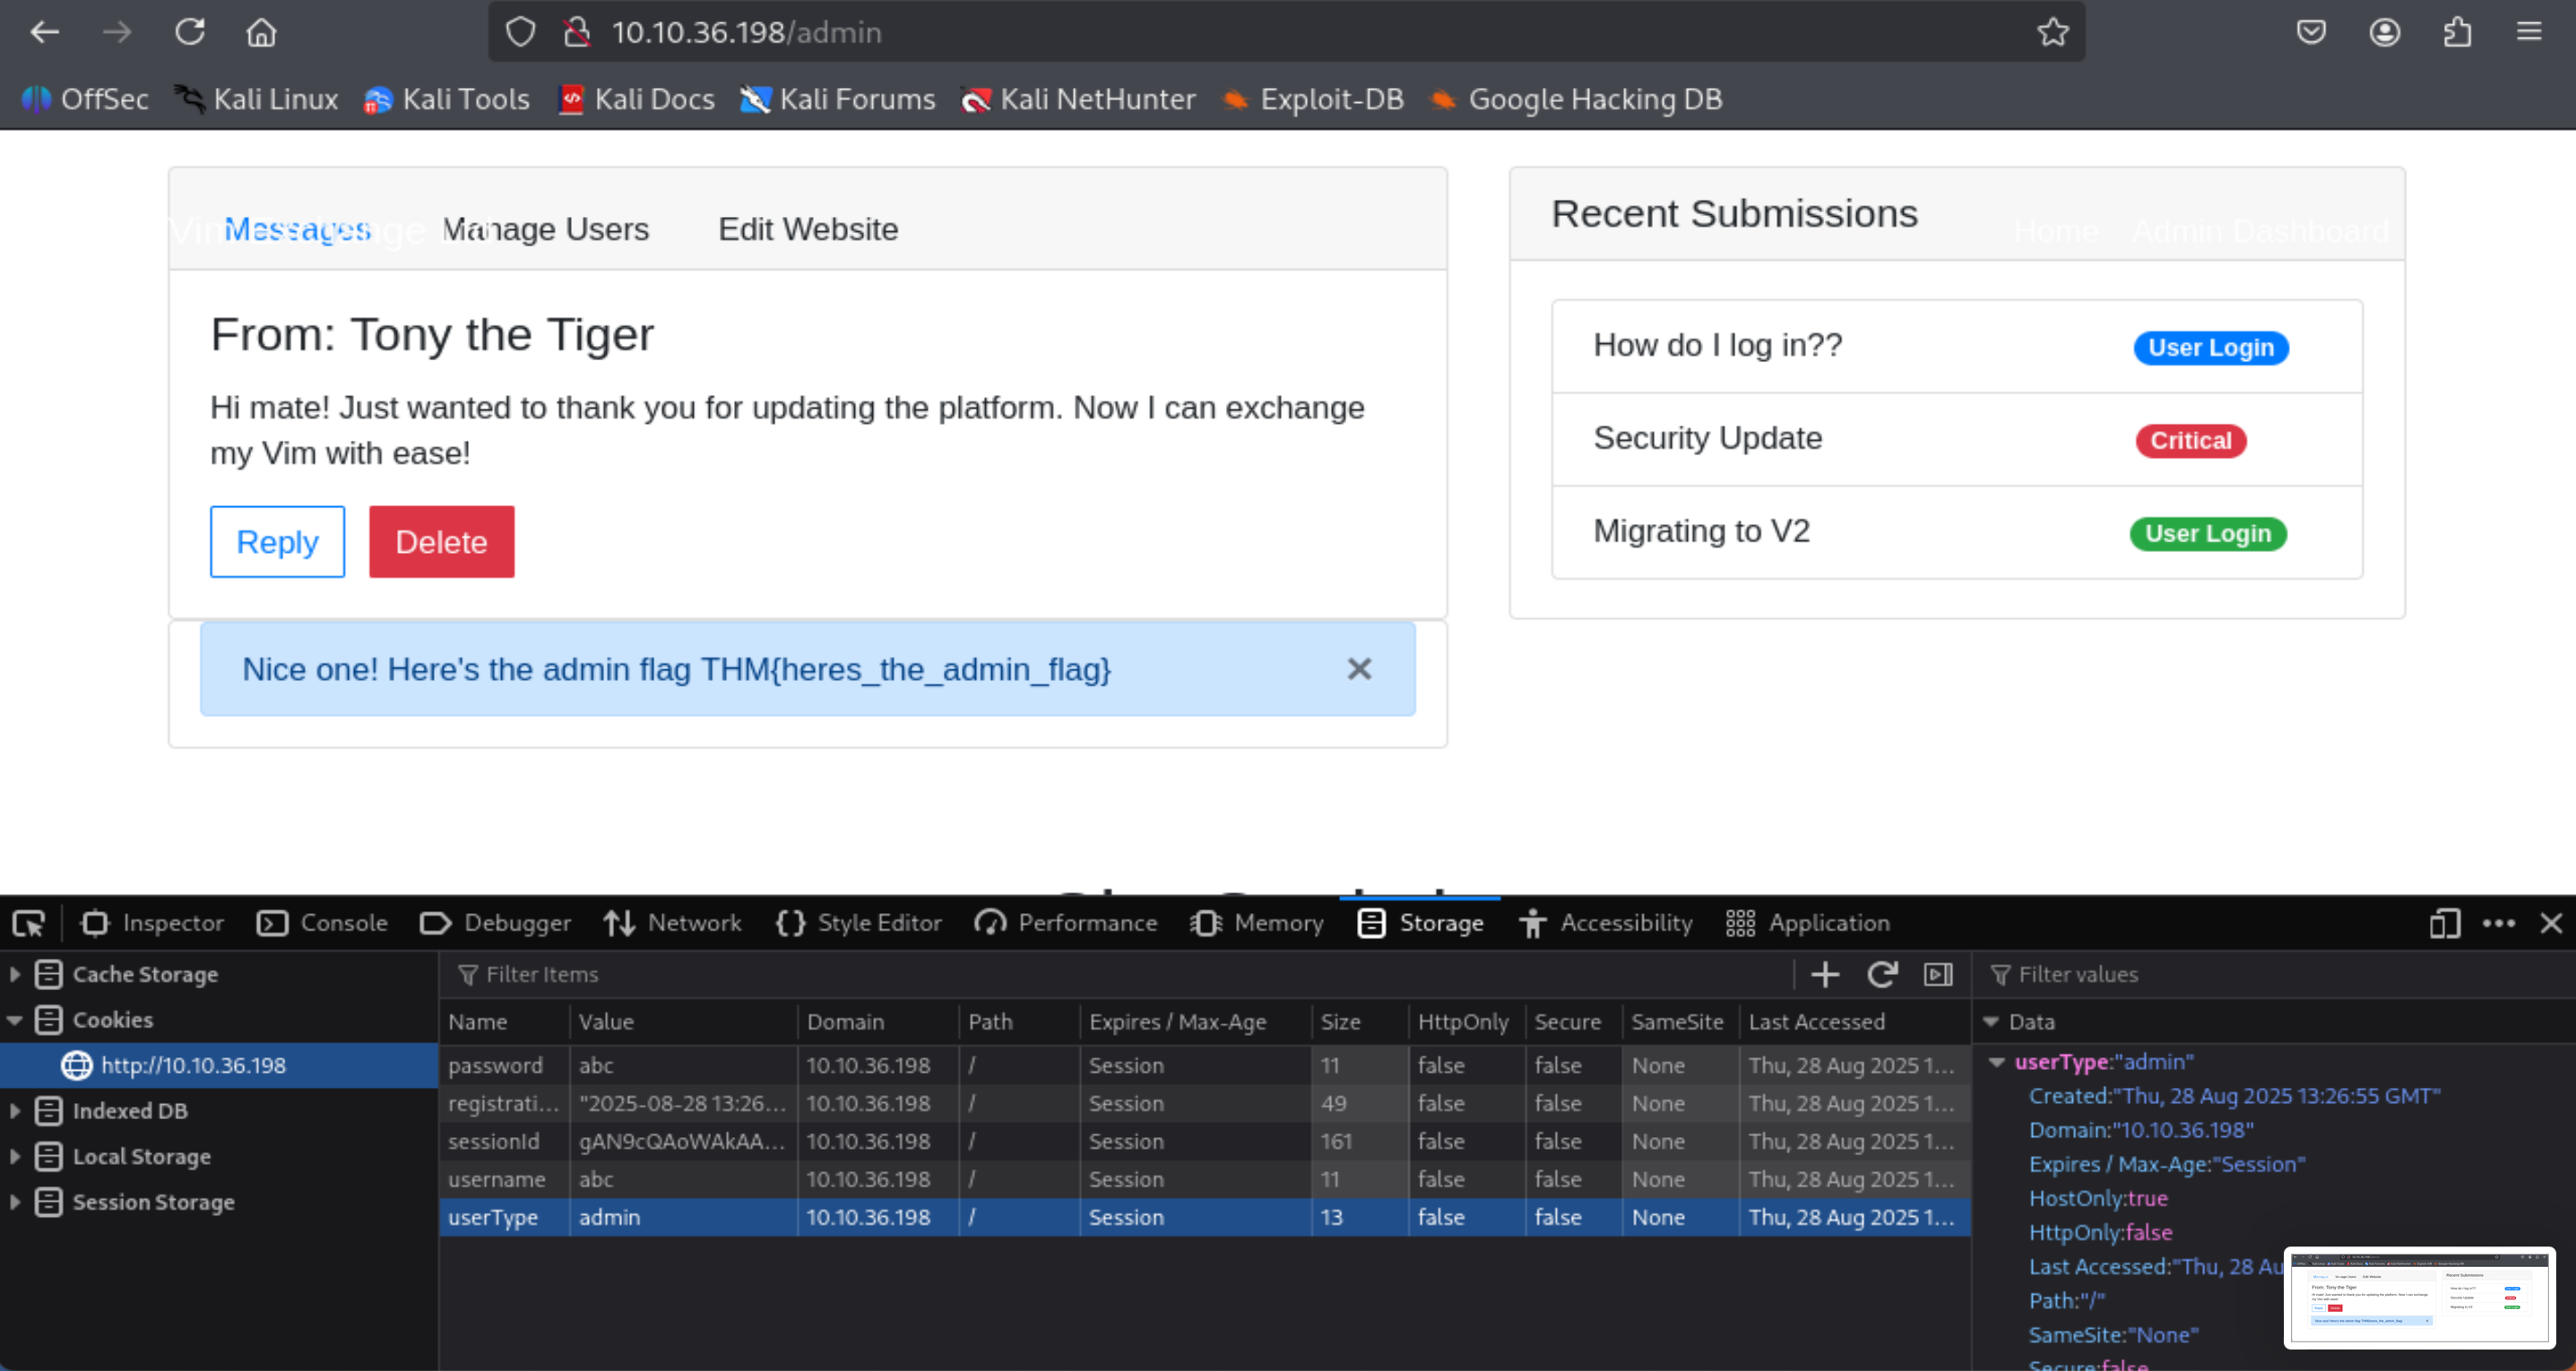
Task: Add a new cookie with plus icon
Action: point(1825,974)
